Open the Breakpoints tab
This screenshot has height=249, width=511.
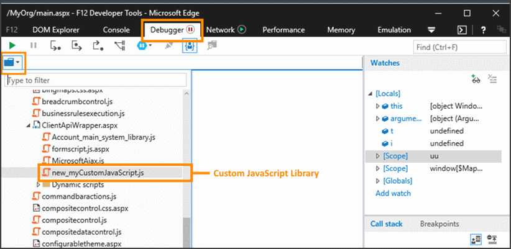click(x=439, y=224)
